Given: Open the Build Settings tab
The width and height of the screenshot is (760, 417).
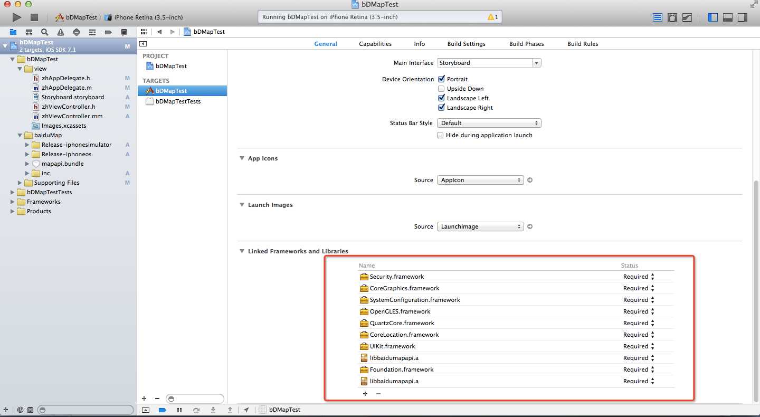Looking at the screenshot, I should [x=467, y=44].
